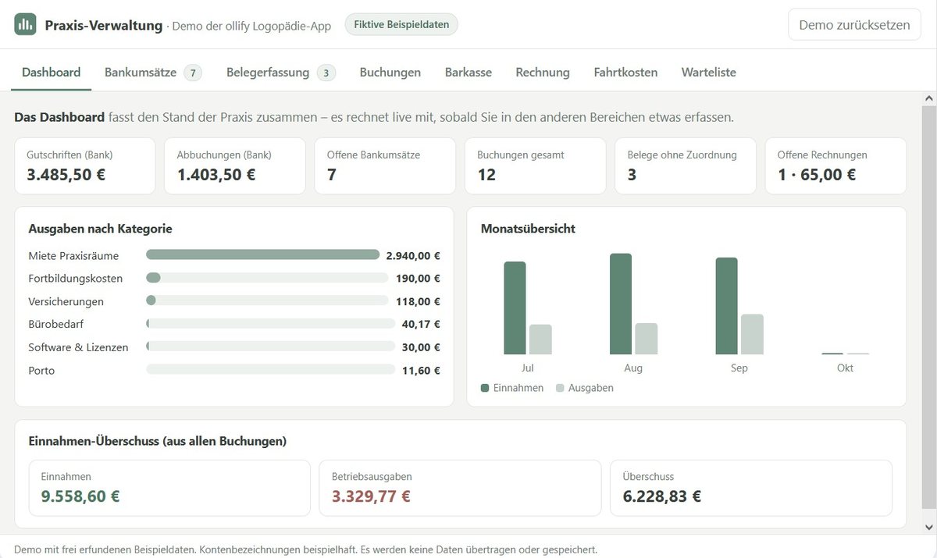Open the Bankumsätze tab
The image size is (937, 558).
click(152, 72)
